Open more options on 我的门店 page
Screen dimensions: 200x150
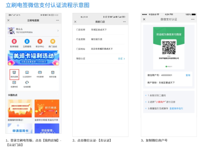(125, 22)
